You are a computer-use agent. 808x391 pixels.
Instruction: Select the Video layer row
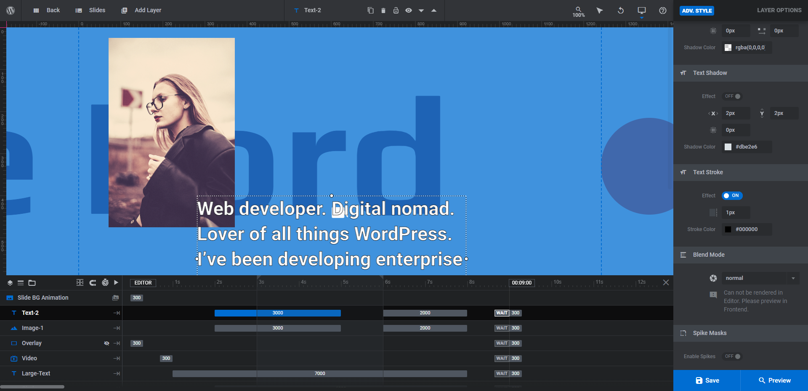point(61,358)
